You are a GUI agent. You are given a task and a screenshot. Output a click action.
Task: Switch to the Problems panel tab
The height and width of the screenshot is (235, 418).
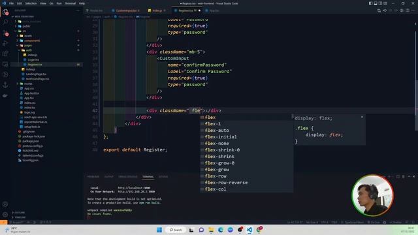pos(93,176)
